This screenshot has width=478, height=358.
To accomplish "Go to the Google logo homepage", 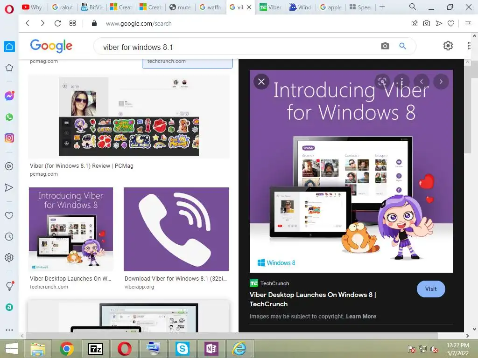I will click(51, 46).
